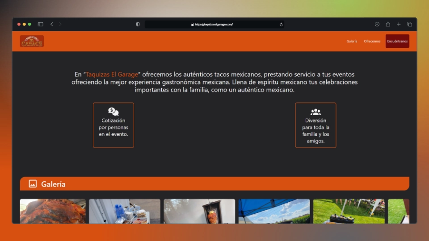Open the green lawn tables gallery photo

pyautogui.click(x=349, y=211)
